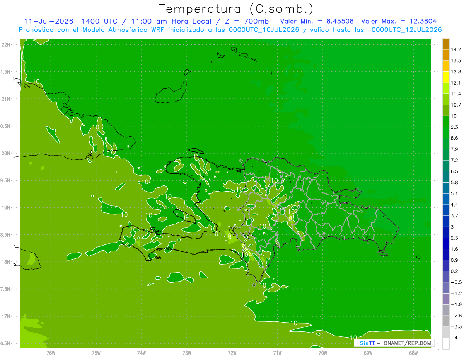Click the 6.5N latitude label
The height and width of the screenshot is (358, 464).
[6, 343]
